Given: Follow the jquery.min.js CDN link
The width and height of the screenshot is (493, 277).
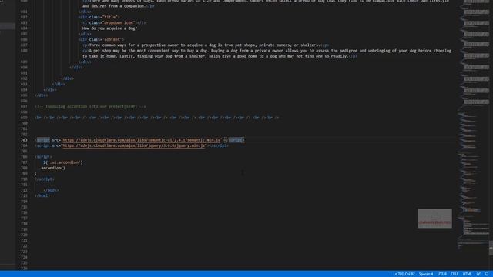Looking at the screenshot, I should 134,145.
